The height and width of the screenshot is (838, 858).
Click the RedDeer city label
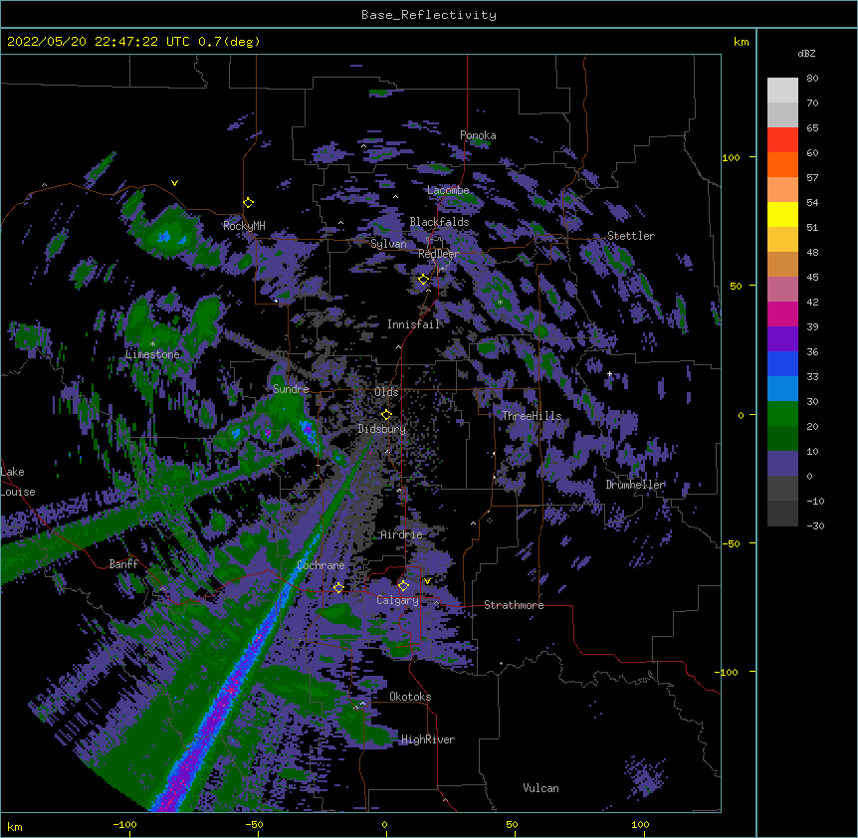coord(438,254)
